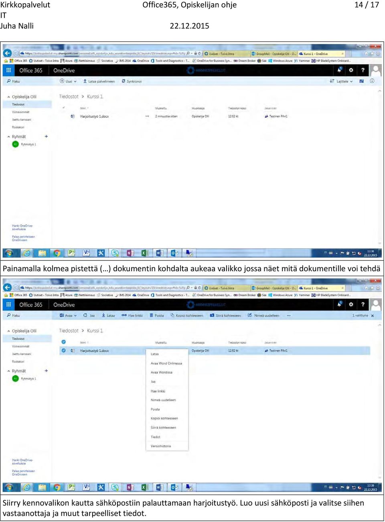
Task: Open notifications bell in the lower screenshot
Action: coord(340,304)
